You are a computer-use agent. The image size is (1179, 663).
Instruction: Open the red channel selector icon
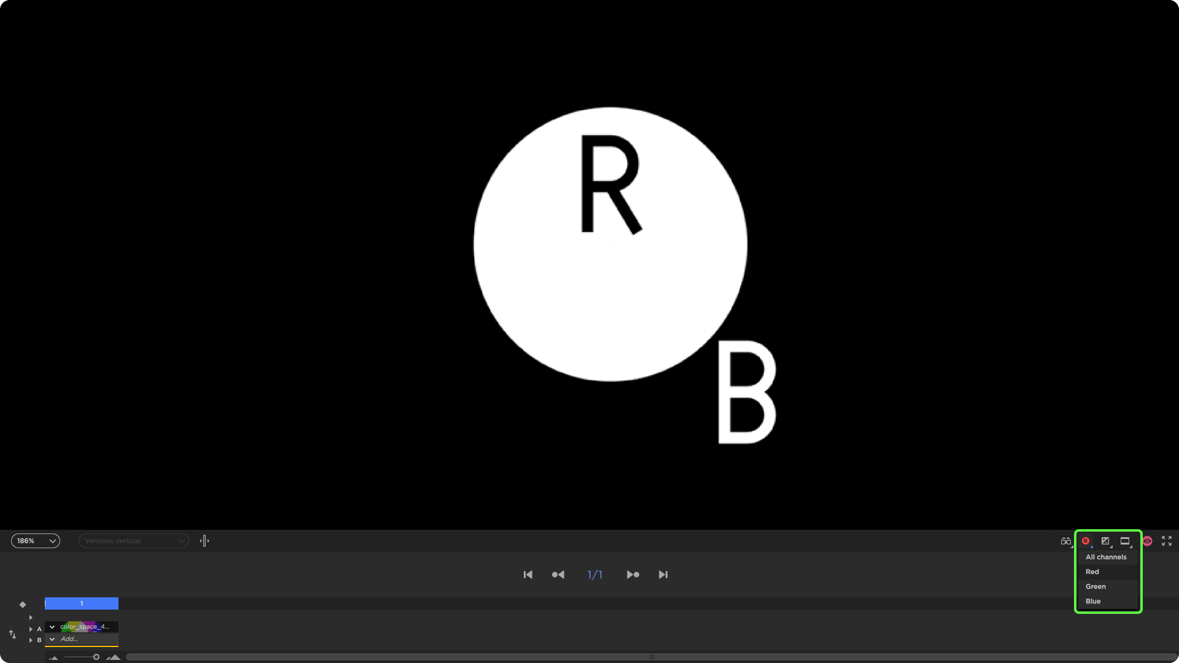1086,541
